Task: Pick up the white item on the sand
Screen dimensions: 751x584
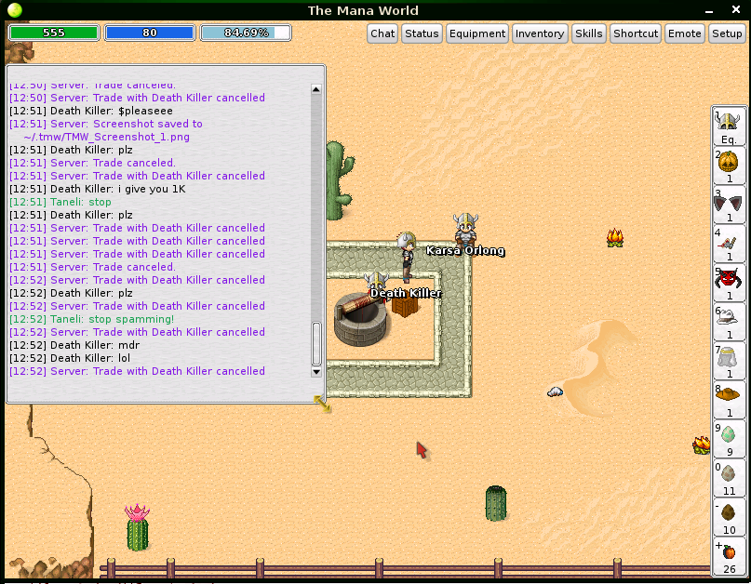Action: point(555,392)
